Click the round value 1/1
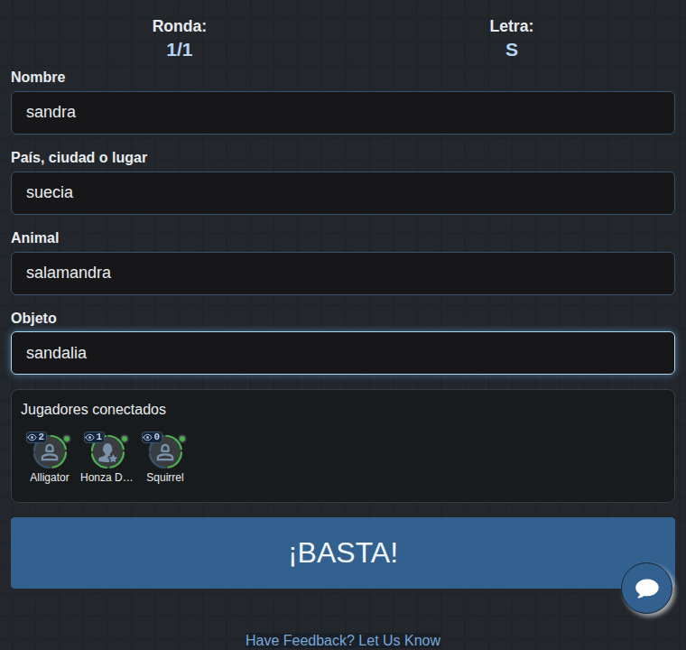This screenshot has height=650, width=686. click(x=180, y=50)
